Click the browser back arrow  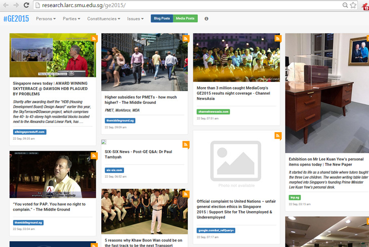point(6,5)
